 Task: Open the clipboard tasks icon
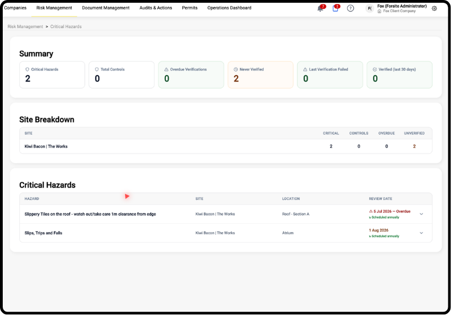pyautogui.click(x=335, y=8)
